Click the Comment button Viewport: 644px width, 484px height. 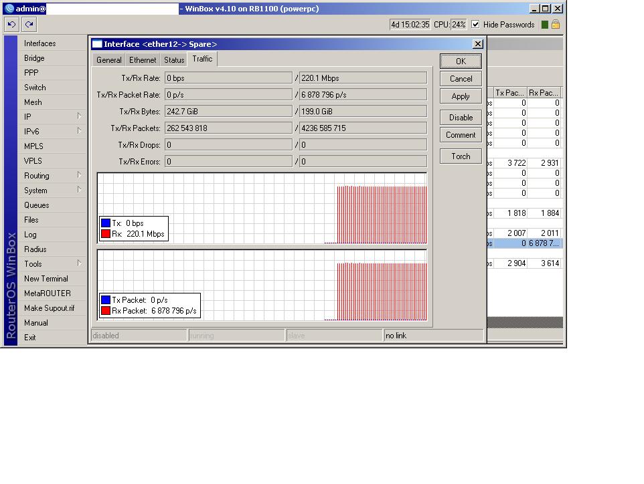click(x=461, y=135)
